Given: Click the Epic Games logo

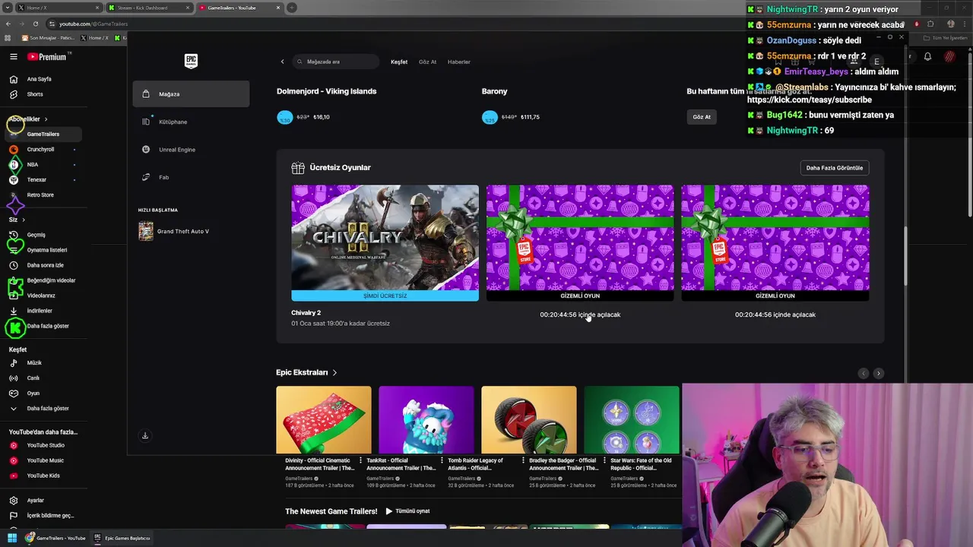Looking at the screenshot, I should (x=191, y=61).
